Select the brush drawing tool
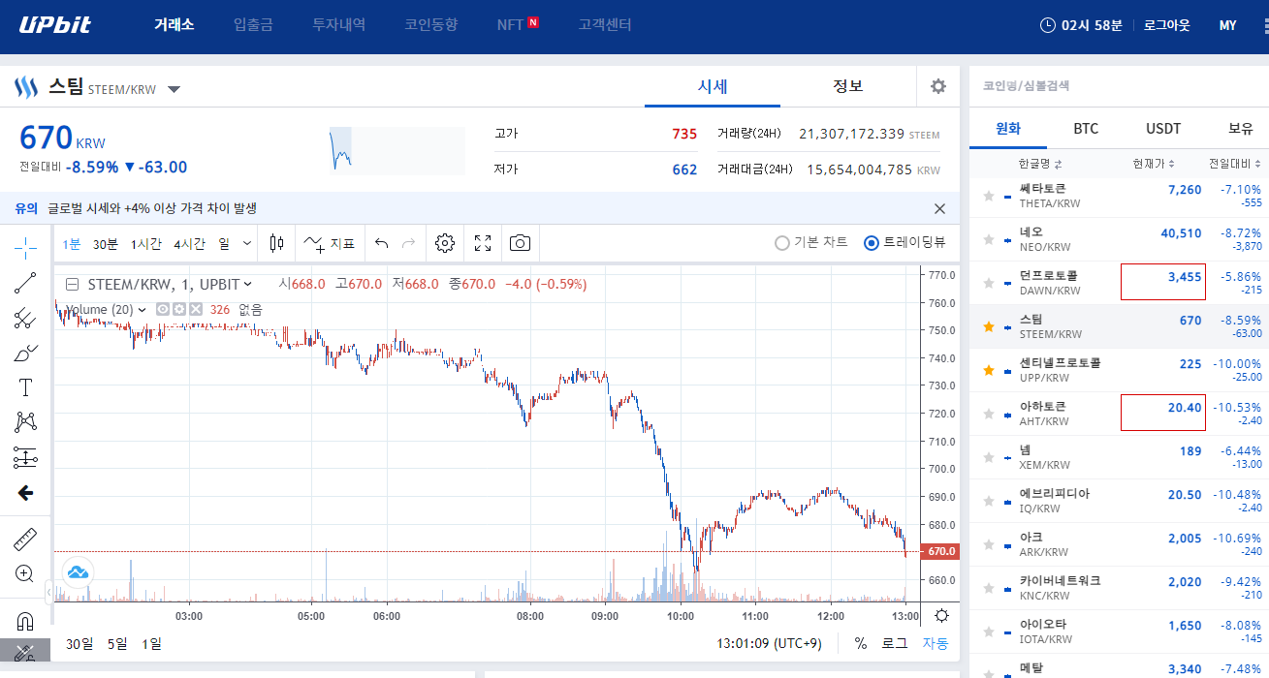Screen dimensions: 1269x678 [25, 353]
